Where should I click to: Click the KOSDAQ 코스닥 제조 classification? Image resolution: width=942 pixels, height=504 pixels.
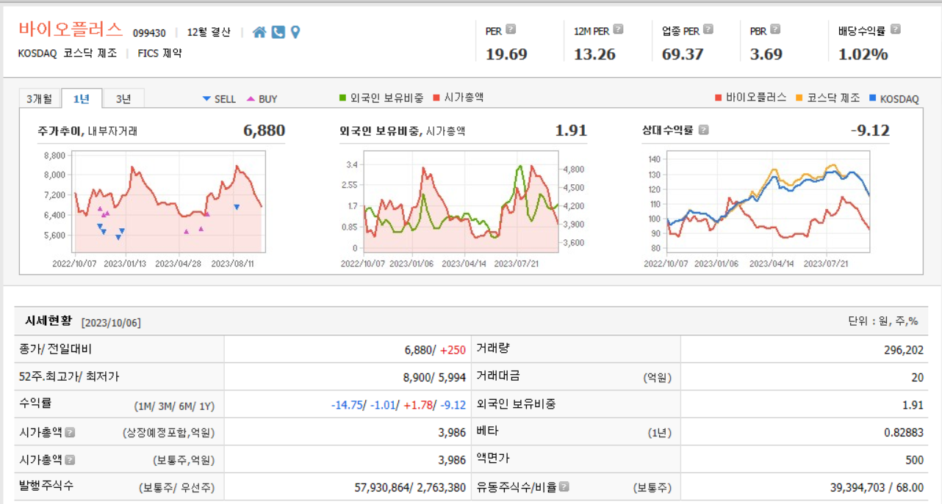68,54
